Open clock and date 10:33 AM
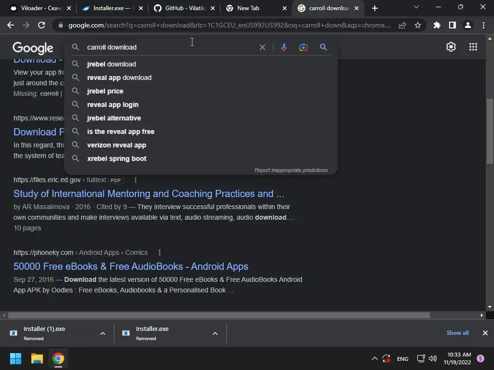 (x=457, y=358)
